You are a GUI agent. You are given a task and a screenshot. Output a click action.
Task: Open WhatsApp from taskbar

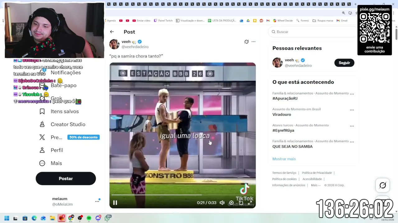point(108,218)
